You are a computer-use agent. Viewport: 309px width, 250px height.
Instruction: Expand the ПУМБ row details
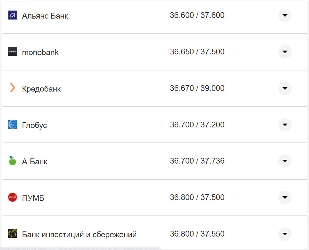(x=285, y=198)
